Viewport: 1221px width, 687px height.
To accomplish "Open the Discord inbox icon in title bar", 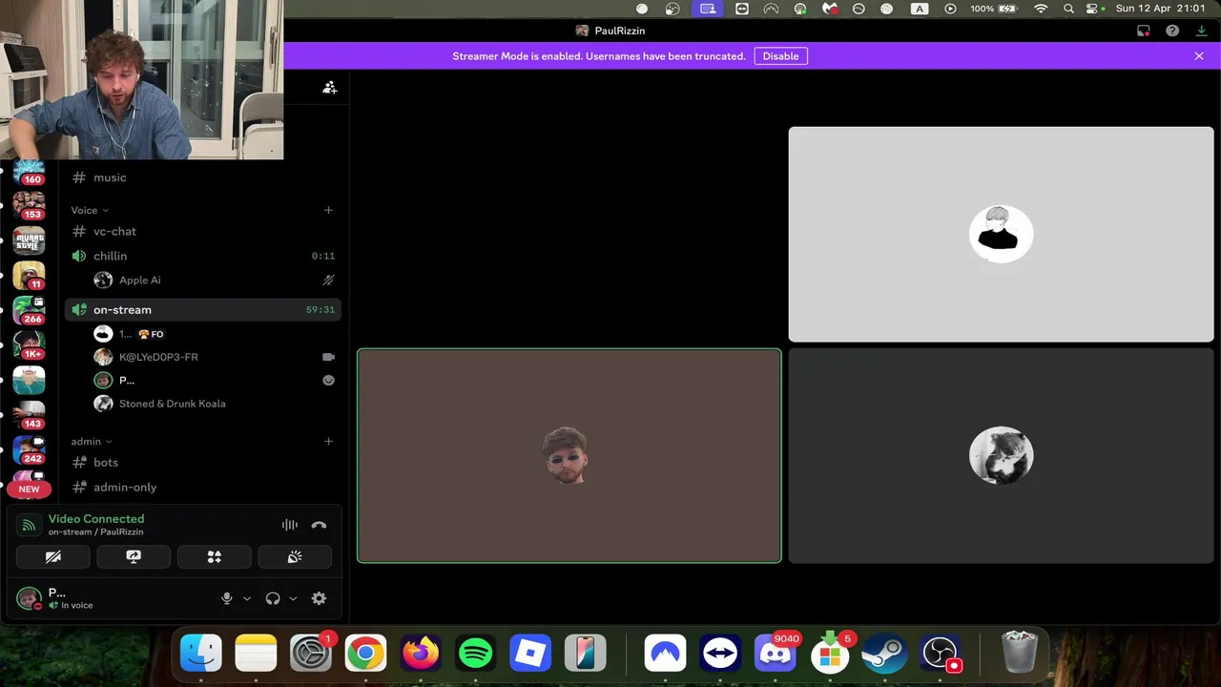I will pos(1143,31).
